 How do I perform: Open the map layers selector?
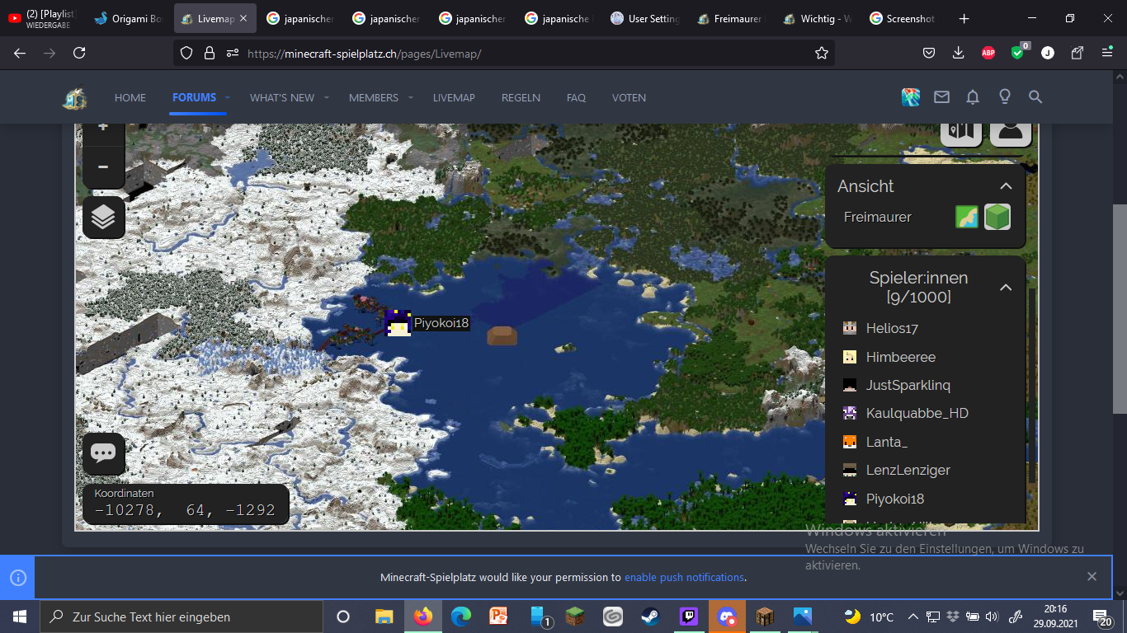point(103,218)
